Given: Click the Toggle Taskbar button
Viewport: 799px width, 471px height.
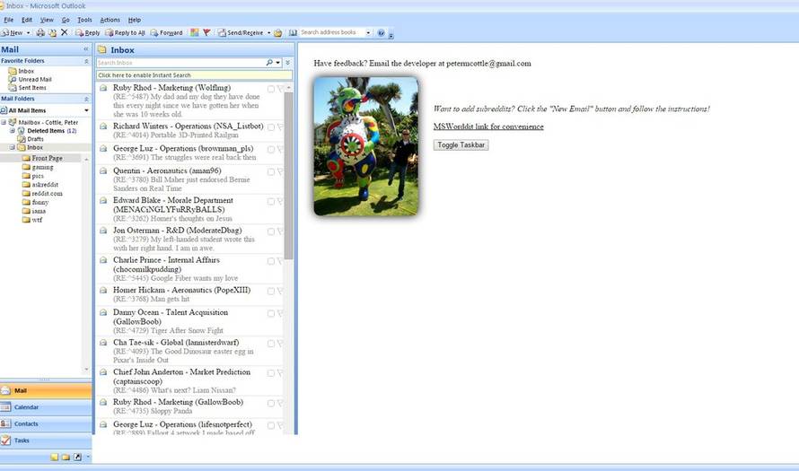Looking at the screenshot, I should 461,145.
